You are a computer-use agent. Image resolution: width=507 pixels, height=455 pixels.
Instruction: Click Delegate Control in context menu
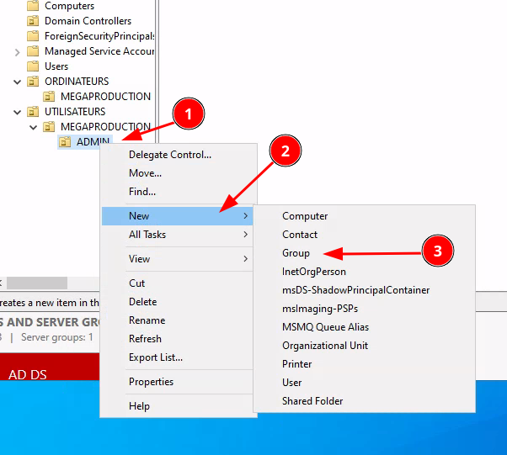tap(169, 155)
